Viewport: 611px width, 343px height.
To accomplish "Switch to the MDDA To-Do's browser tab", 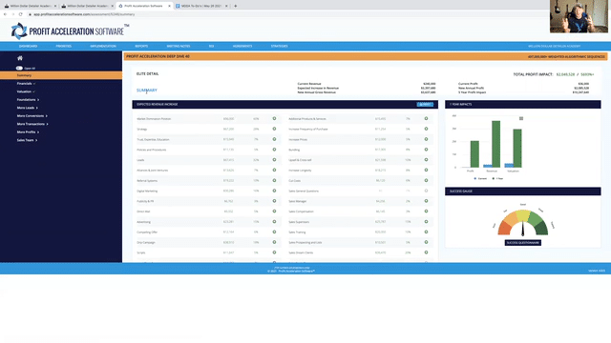I will point(201,6).
